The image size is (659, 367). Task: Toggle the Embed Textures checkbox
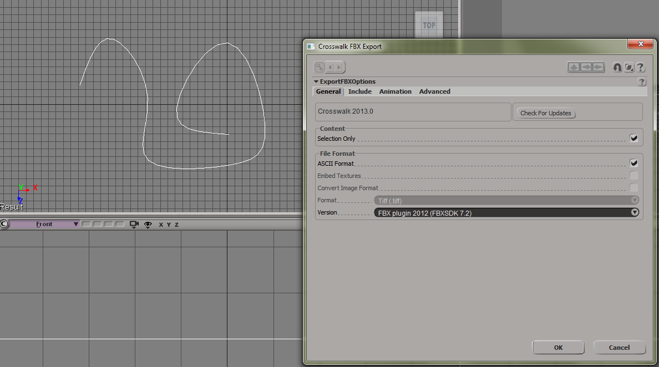pos(633,176)
